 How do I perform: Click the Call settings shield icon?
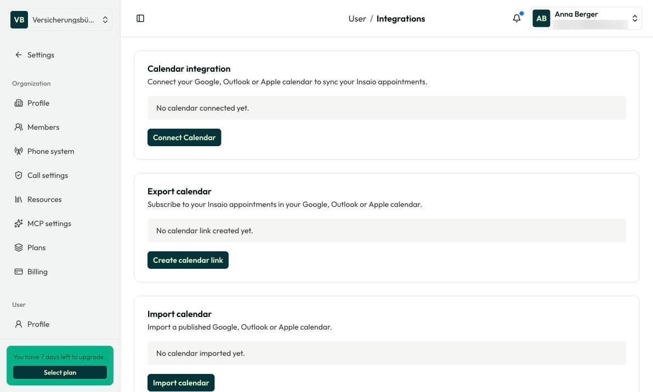(x=18, y=175)
